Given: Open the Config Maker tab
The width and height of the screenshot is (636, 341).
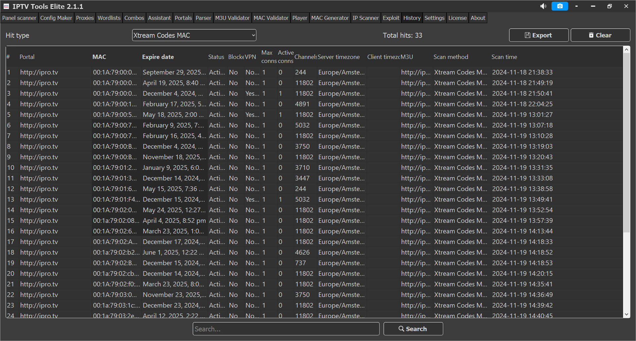Looking at the screenshot, I should pos(56,18).
